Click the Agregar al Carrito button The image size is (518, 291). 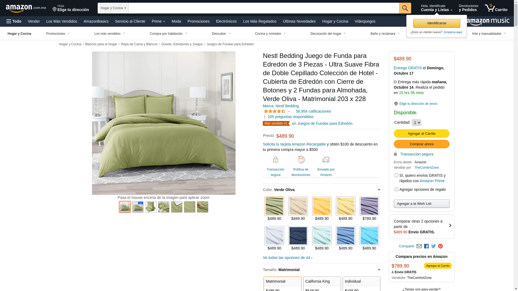tap(421, 134)
